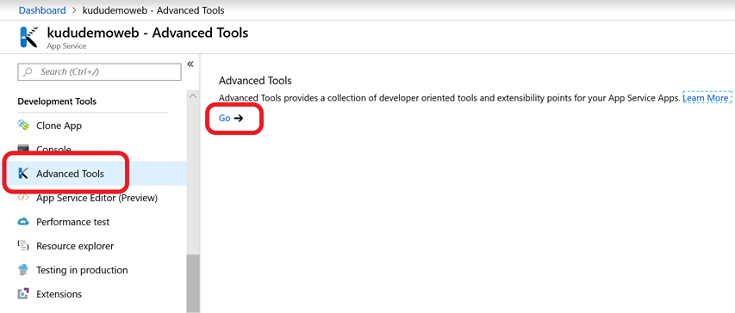The height and width of the screenshot is (313, 735).
Task: Click the Console icon in sidebar
Action: 23,149
